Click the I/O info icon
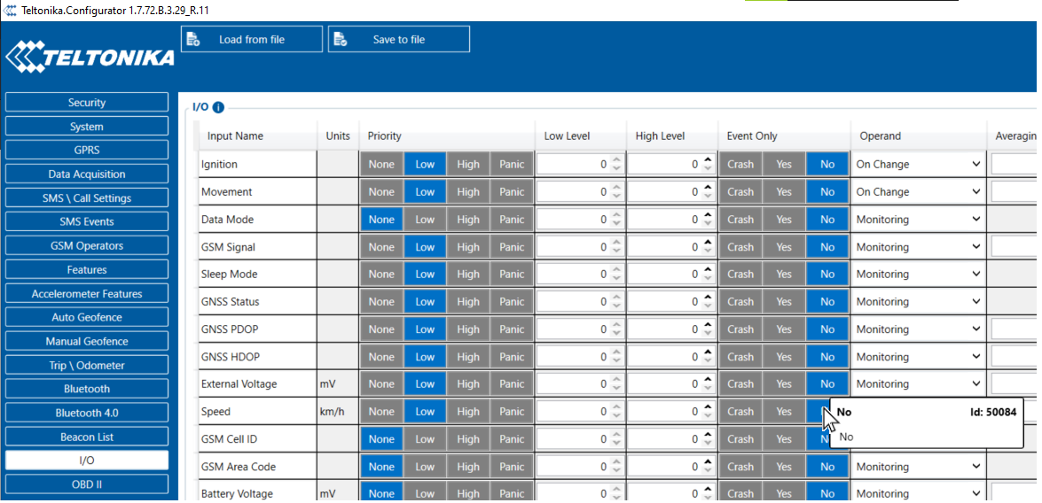 point(218,107)
